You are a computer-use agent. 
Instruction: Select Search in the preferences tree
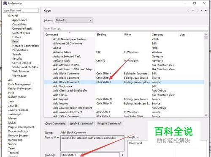(x=16, y=54)
